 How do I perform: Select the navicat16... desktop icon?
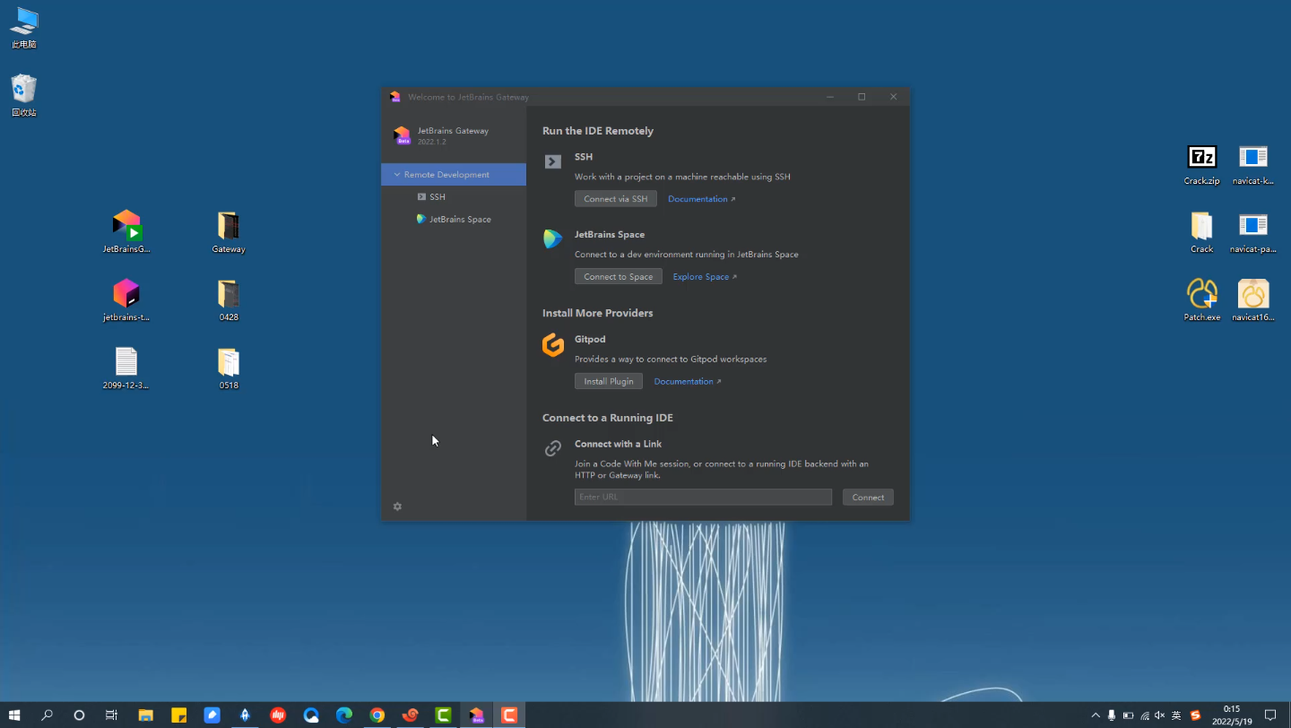pos(1253,300)
